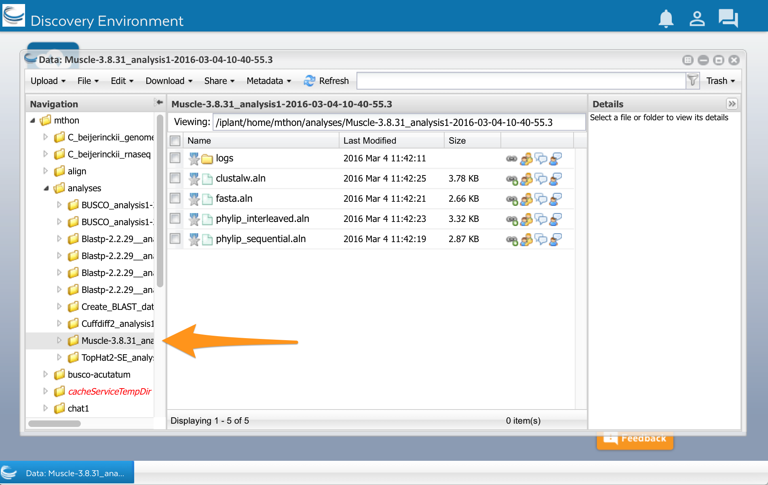Open the Upload menu
Screen dimensions: 768x485
coord(48,81)
